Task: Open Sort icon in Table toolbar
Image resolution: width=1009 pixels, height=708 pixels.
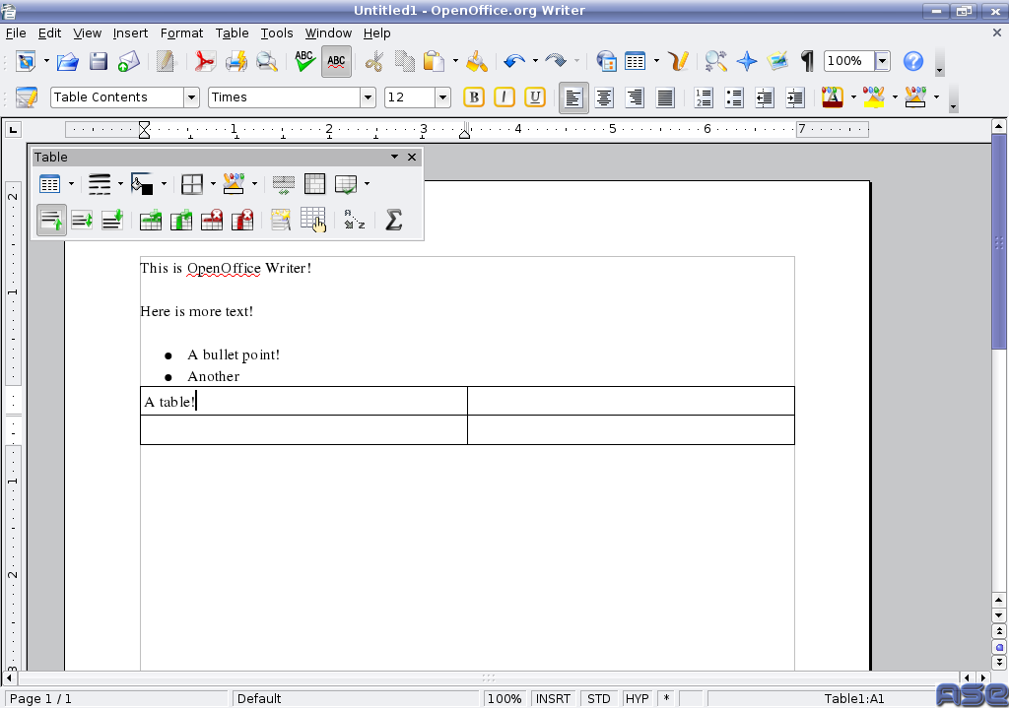Action: click(x=354, y=221)
